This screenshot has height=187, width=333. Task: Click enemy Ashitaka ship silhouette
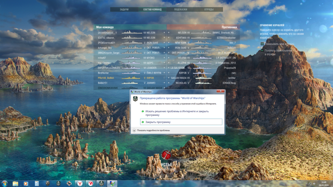pyautogui.click(x=201, y=38)
